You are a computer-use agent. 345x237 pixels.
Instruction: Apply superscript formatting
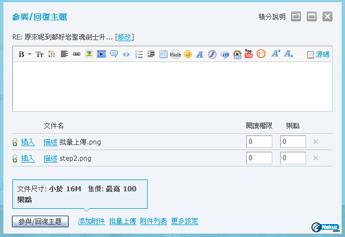pos(276,54)
